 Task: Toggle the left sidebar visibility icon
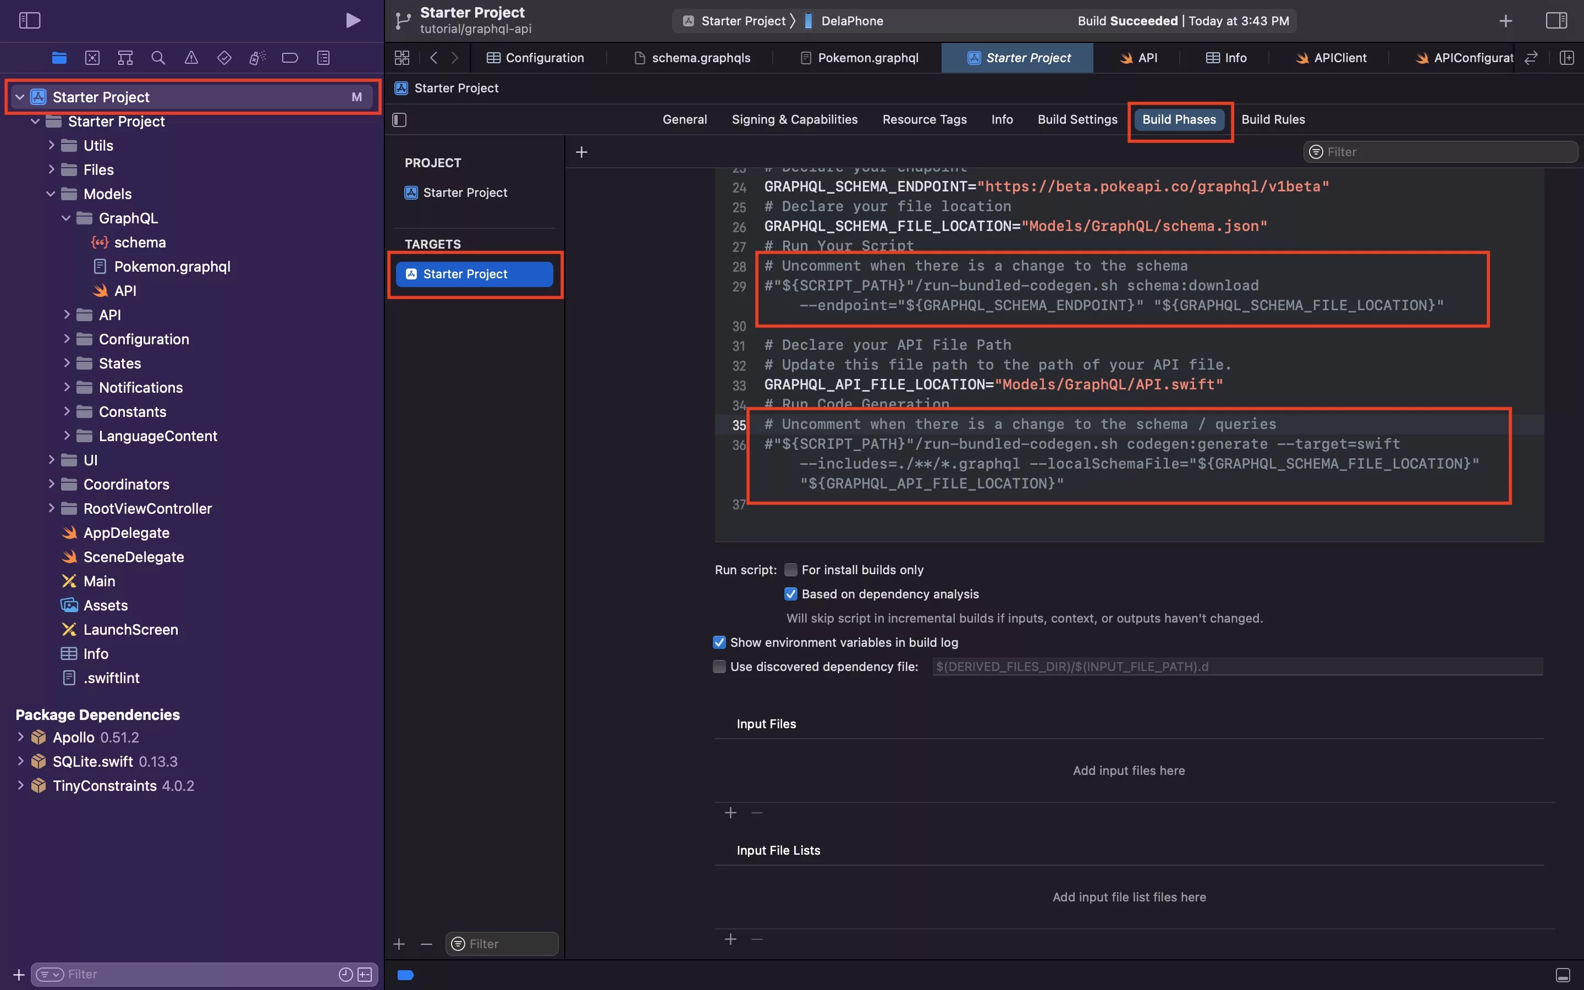tap(30, 20)
